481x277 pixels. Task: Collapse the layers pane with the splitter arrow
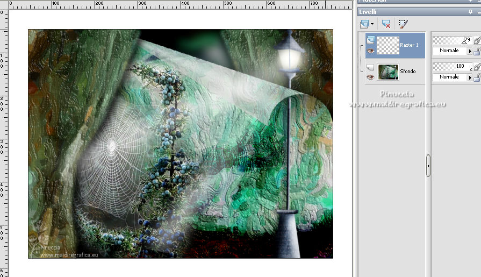coord(428,166)
